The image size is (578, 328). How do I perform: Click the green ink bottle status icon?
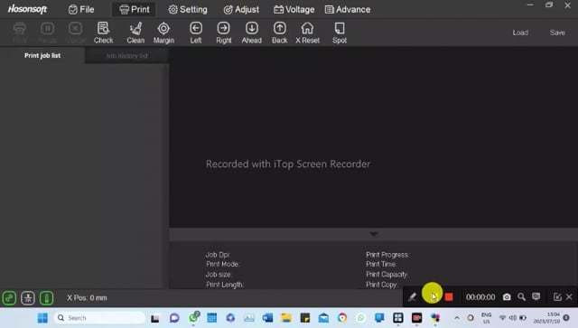pos(46,298)
